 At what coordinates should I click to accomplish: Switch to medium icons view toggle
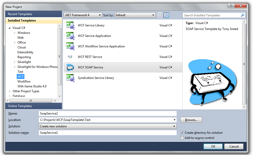point(166,15)
